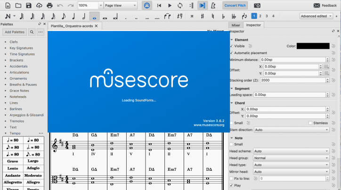Toggle the metronome
Image resolution: width=341 pixels, height=190 pixels.
tap(213, 6)
